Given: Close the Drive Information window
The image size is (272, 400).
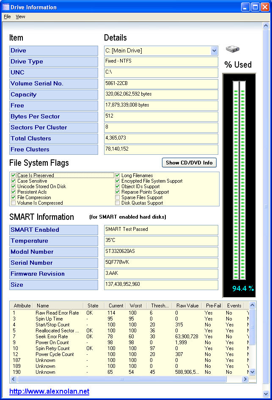Looking at the screenshot, I should coord(265,7).
